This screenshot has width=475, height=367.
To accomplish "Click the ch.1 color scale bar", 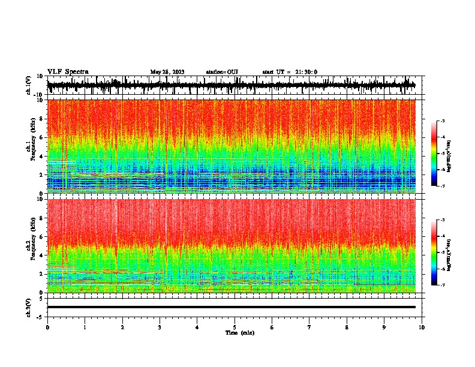I will [x=434, y=154].
